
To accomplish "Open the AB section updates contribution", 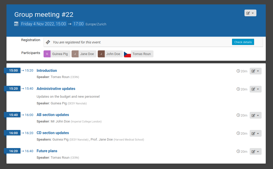I will click(53, 115).
